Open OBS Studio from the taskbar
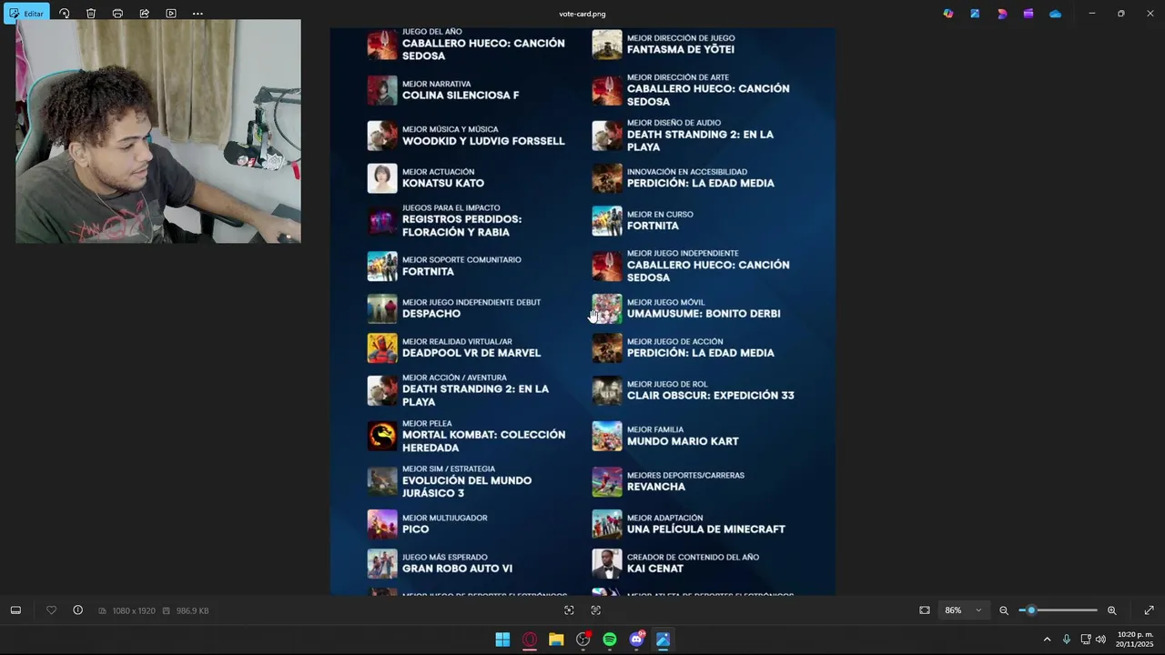This screenshot has height=655, width=1165. 583,640
